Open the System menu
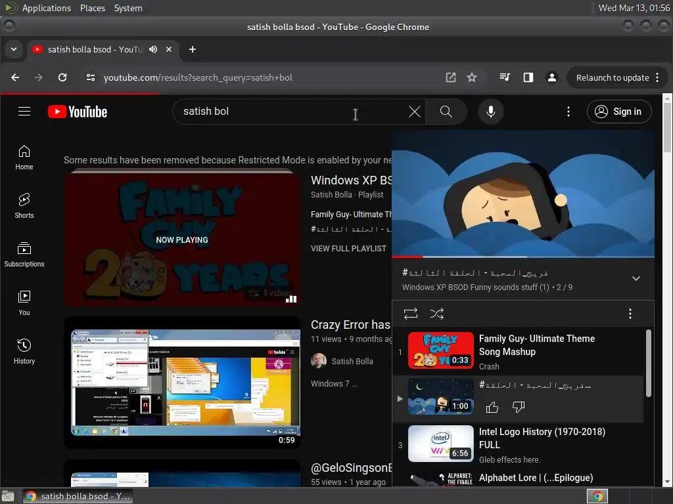Viewport: 673px width, 504px height. point(128,8)
